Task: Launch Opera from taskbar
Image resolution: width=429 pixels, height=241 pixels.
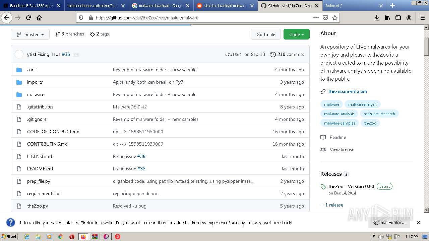Action: pyautogui.click(x=72, y=237)
